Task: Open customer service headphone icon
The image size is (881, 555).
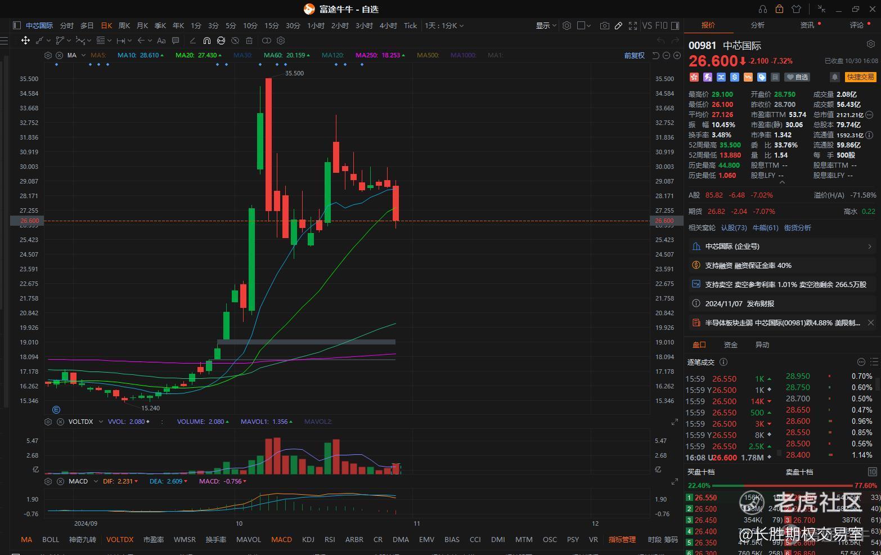Action: [763, 9]
